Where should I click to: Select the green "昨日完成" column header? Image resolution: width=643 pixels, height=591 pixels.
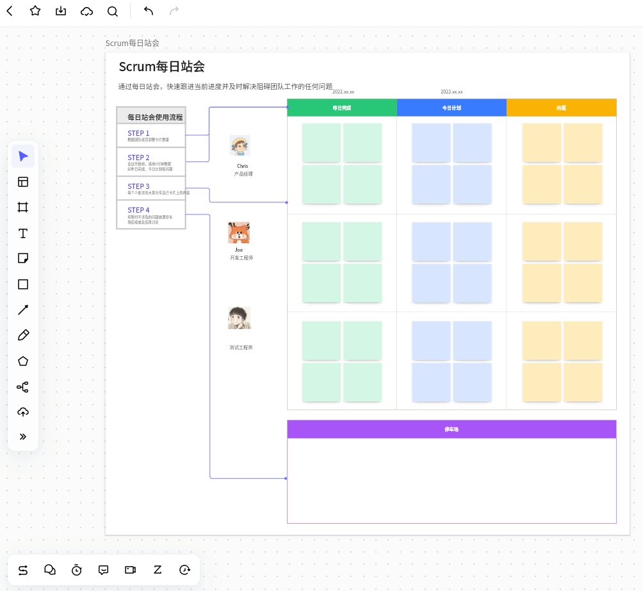point(341,108)
